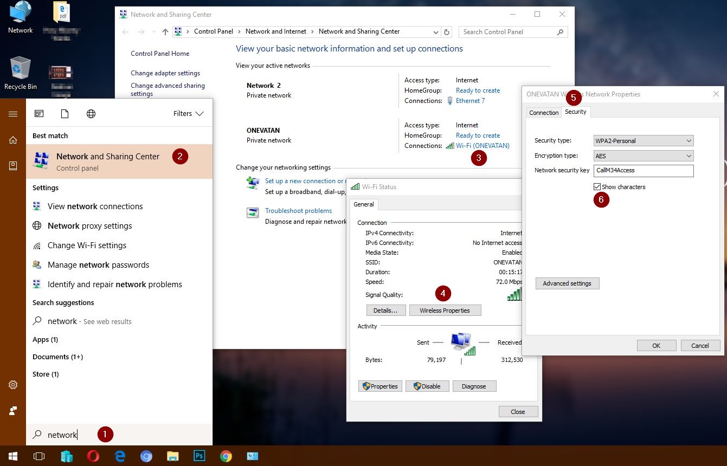
Task: Launch Microsoft Edge from the taskbar
Action: coord(119,456)
